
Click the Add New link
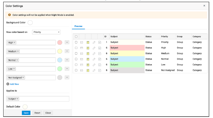14,84
